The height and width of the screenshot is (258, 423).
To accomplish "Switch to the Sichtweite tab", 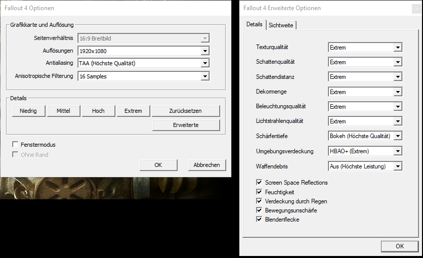I will coord(281,25).
